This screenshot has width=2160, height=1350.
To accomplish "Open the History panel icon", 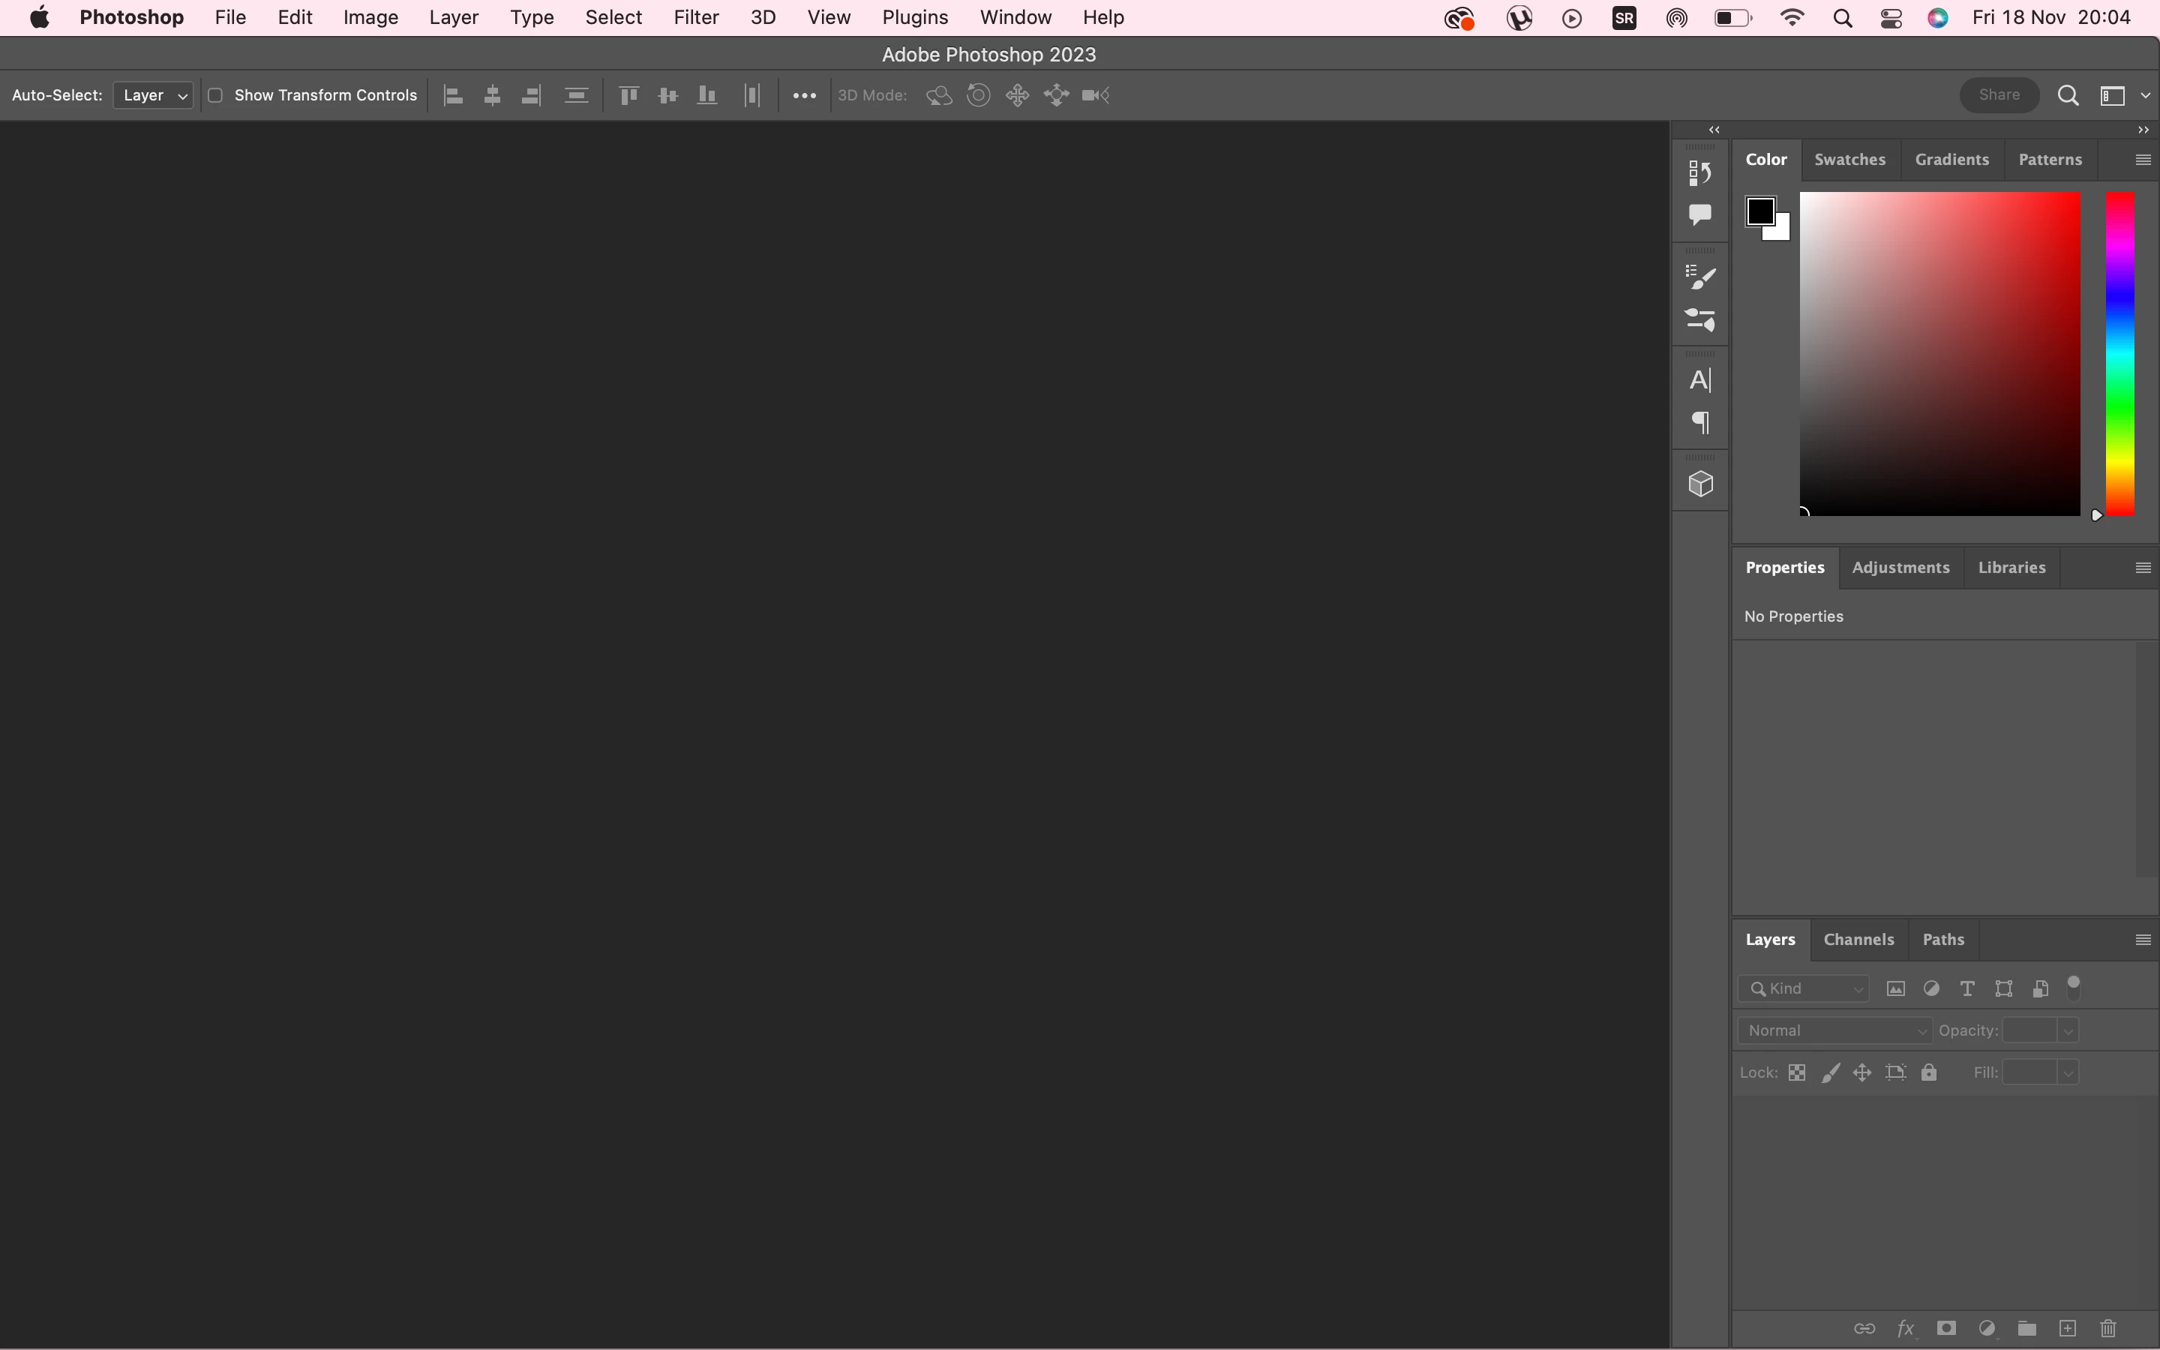I will (x=1699, y=173).
